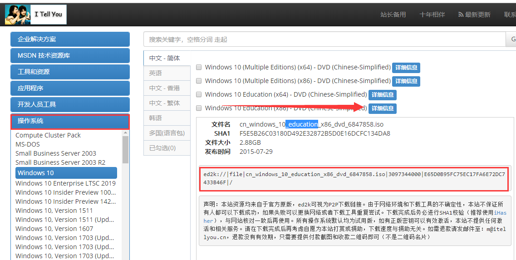
Task: Expand the 企业解决方案 category panel
Action: coord(70,39)
